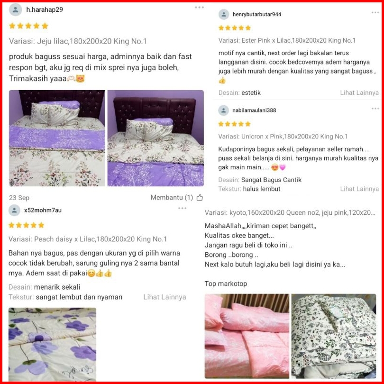Expand Lihat Lainnya on henrybutarbutar944 review
The height and width of the screenshot is (384, 384).
[x=359, y=93]
